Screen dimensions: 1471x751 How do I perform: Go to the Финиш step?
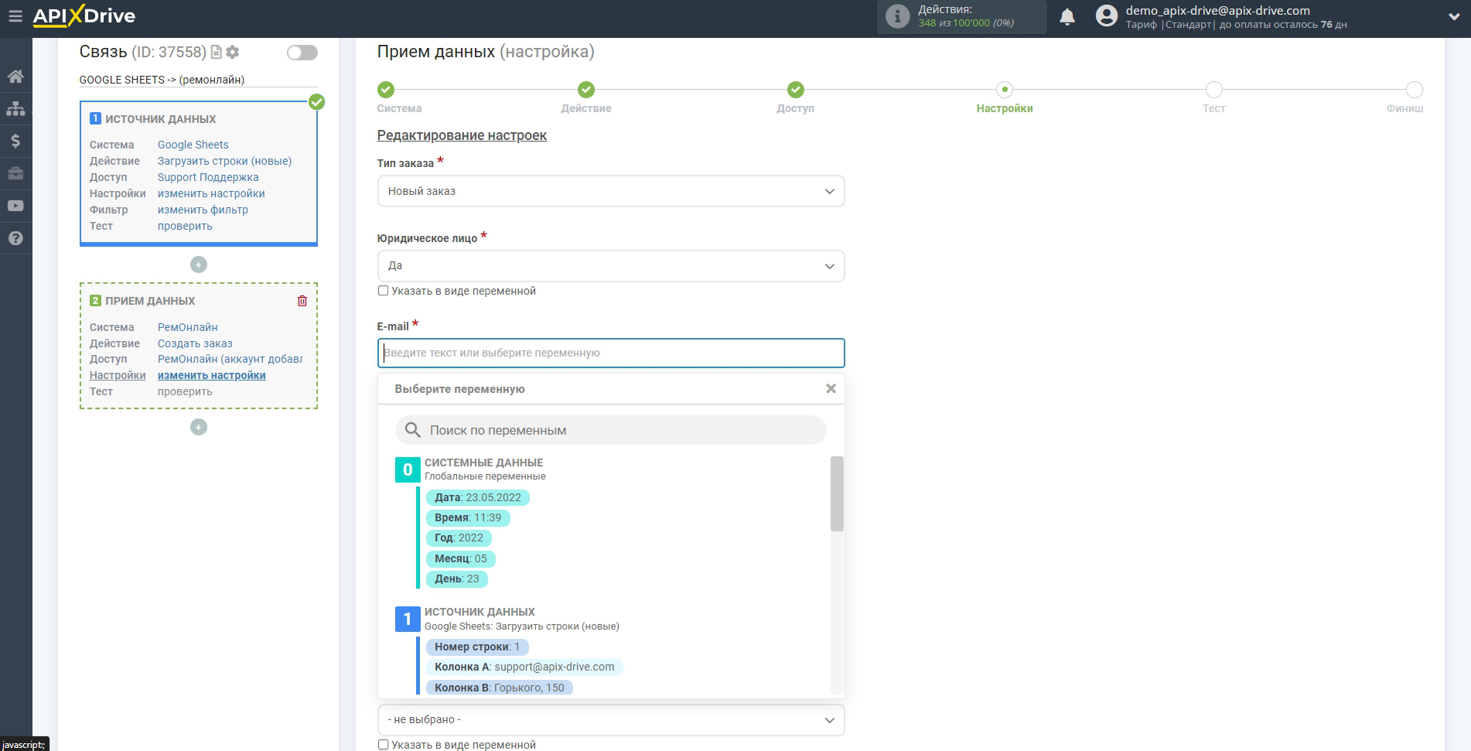(1415, 90)
